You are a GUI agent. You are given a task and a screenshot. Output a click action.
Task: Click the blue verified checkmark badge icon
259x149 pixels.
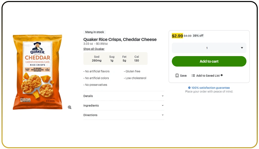pos(189,88)
